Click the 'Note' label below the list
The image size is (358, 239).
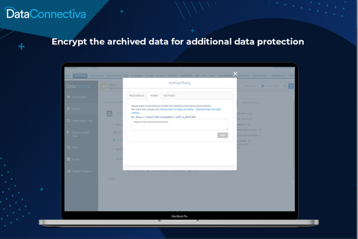pos(111,179)
